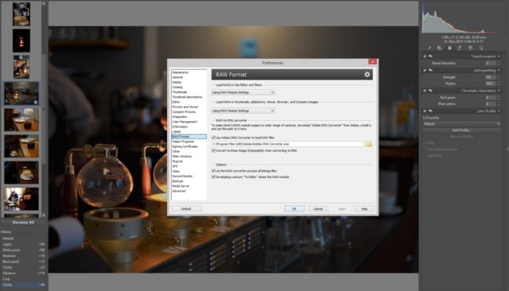Click the reset arrow icon beside Chromatic Aberration
The image size is (509, 291).
point(431,91)
